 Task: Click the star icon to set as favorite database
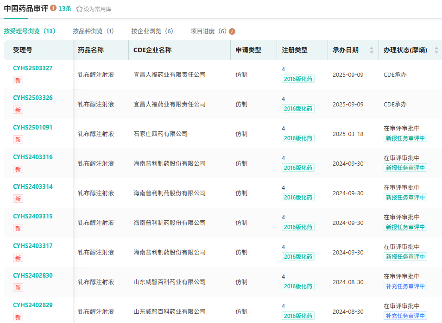coord(79,9)
